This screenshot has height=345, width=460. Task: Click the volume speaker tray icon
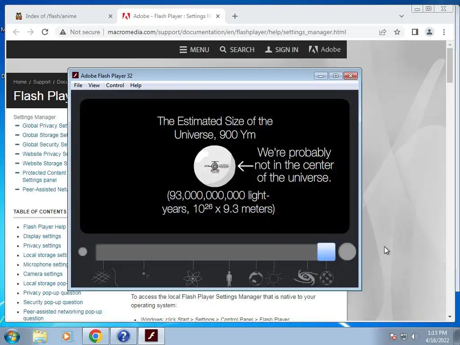pos(414,336)
